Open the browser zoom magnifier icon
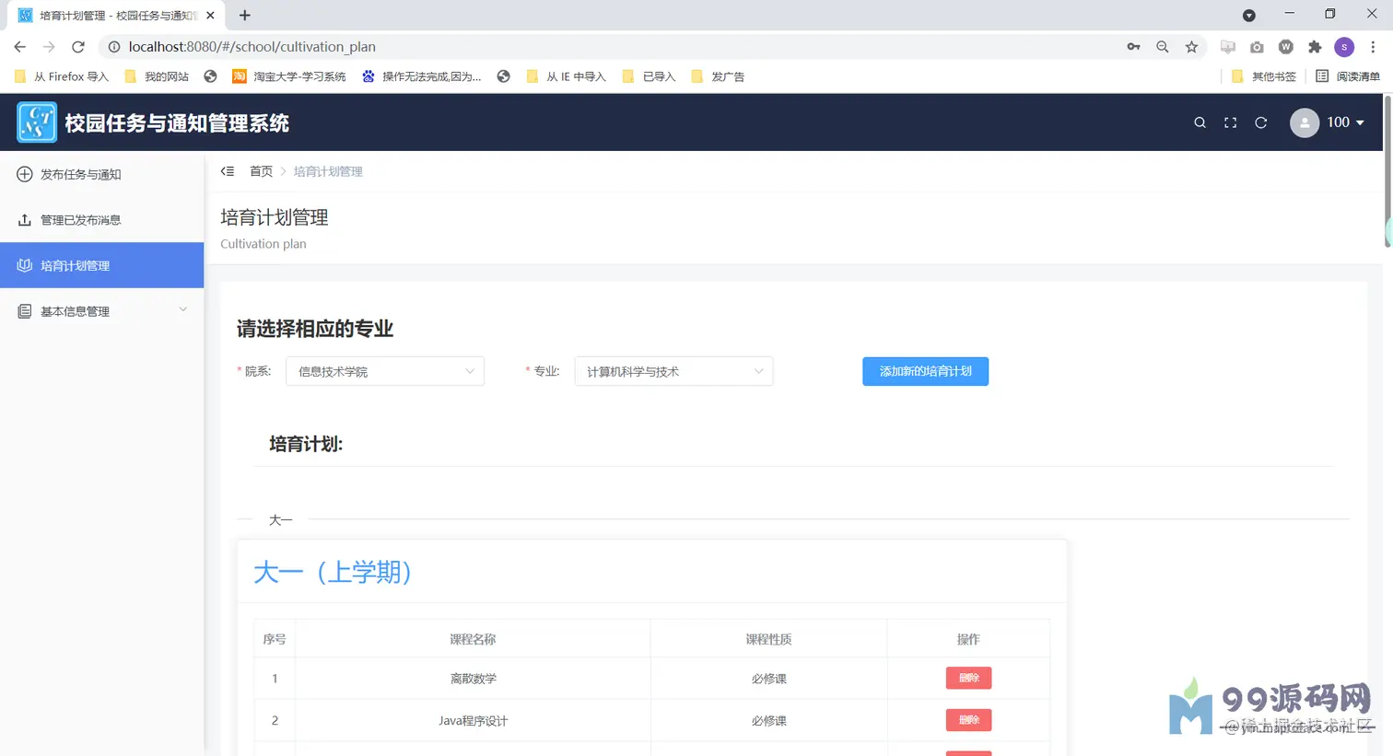 [x=1163, y=47]
